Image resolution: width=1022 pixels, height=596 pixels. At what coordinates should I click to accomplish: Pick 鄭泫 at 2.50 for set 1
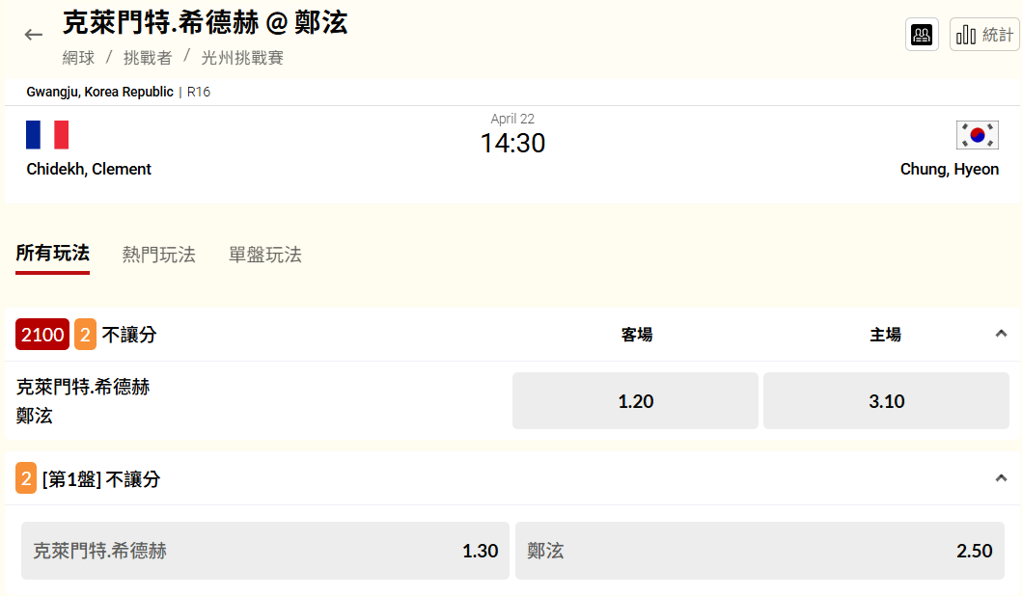(x=760, y=551)
